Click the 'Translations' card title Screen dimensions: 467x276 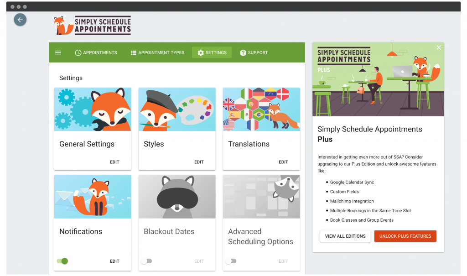(249, 144)
